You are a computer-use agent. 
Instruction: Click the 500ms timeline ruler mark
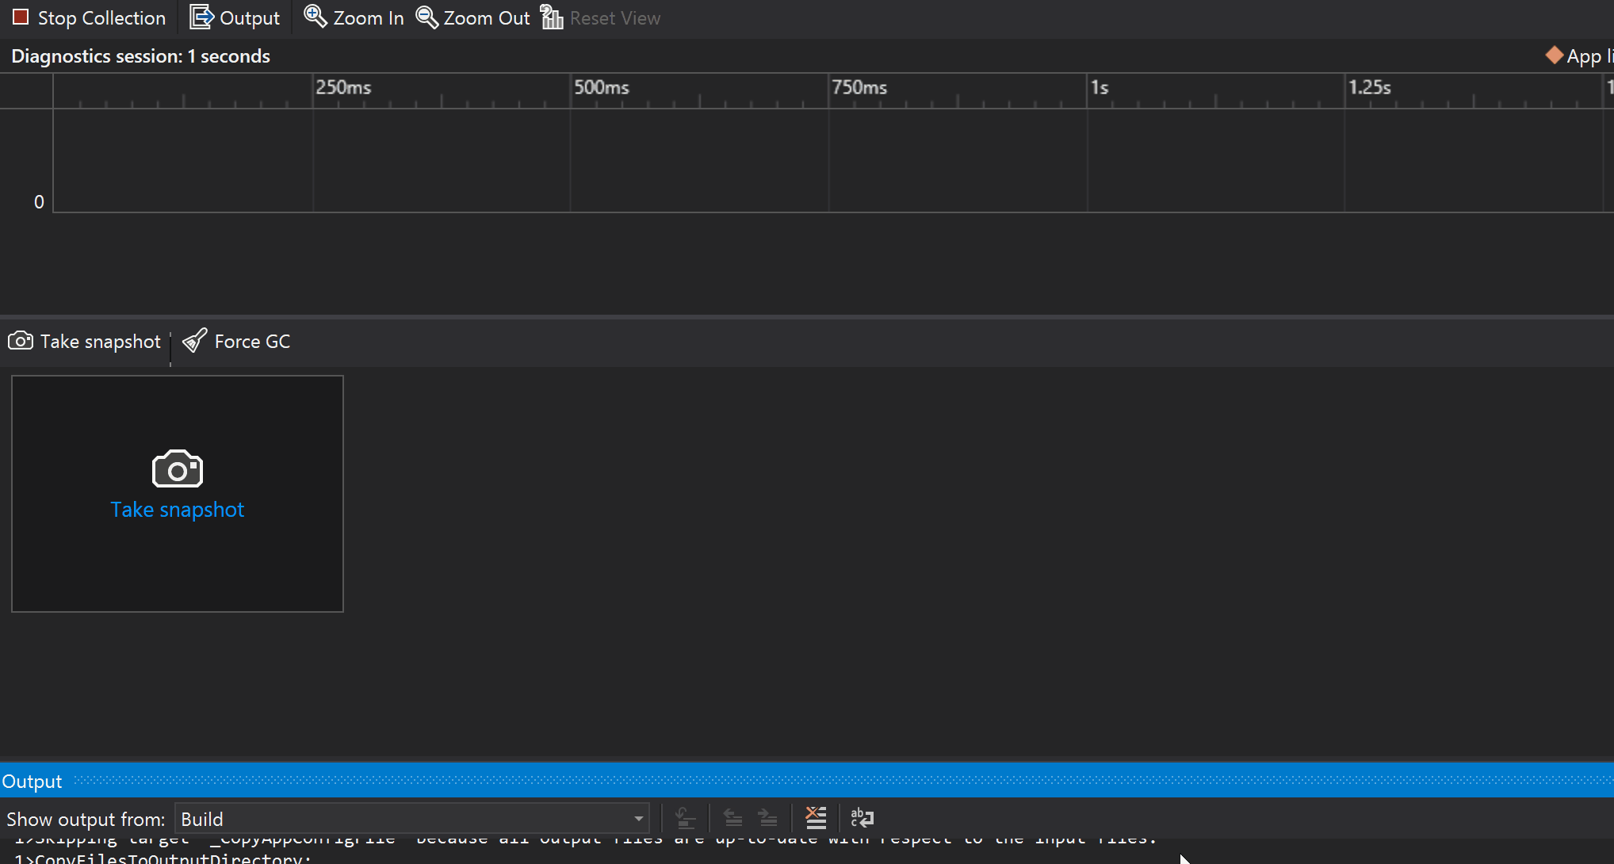click(601, 87)
